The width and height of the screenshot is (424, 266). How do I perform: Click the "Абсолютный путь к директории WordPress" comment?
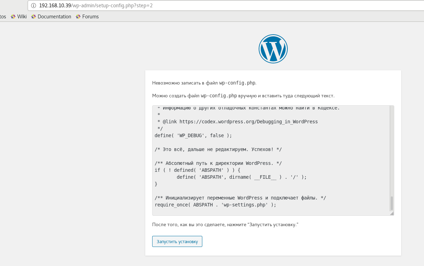218,163
